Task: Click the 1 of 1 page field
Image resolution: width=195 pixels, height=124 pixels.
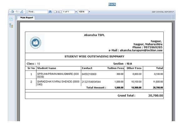Action: 68,12
